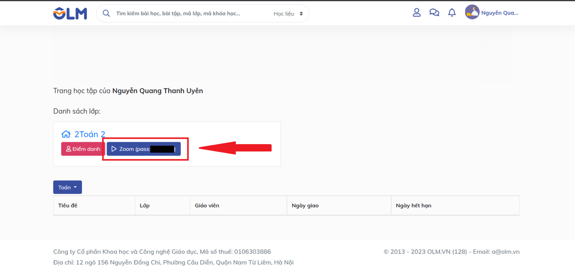The image size is (575, 273).
Task: Click the search magnifier icon
Action: click(106, 13)
